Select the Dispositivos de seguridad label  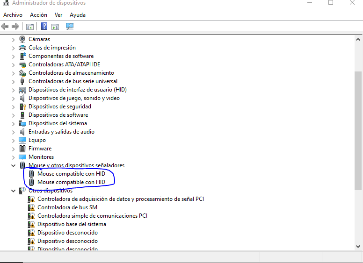[x=60, y=107]
